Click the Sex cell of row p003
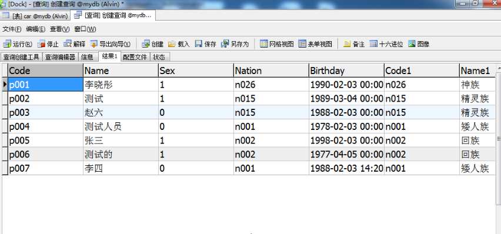The height and width of the screenshot is (234, 501). [196, 112]
